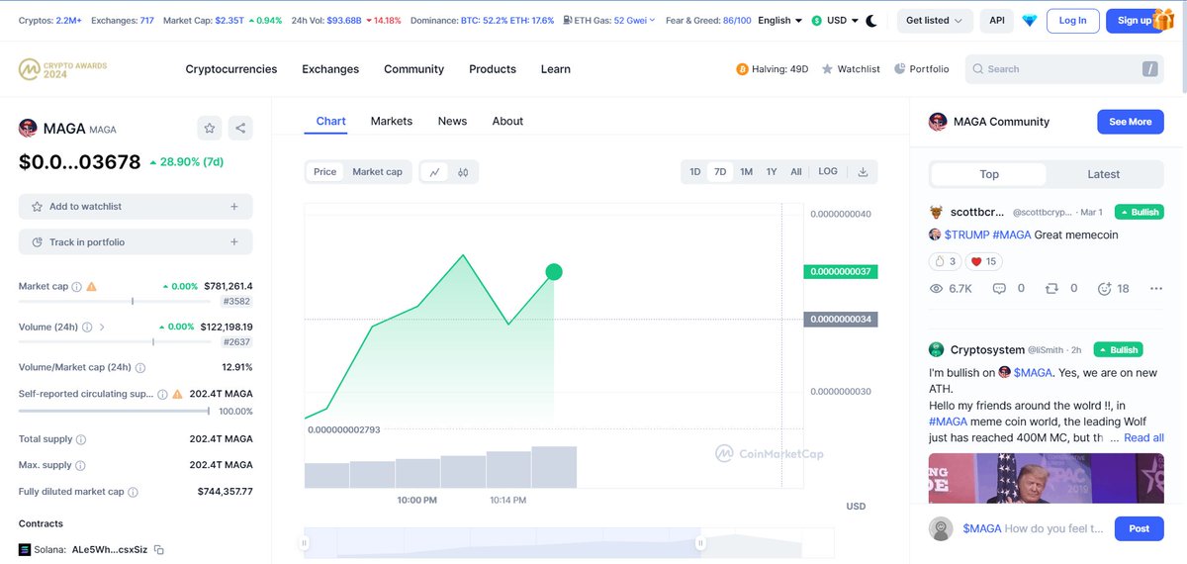Image resolution: width=1187 pixels, height=564 pixels.
Task: Open Volume (24h) info icon
Action: point(87,328)
